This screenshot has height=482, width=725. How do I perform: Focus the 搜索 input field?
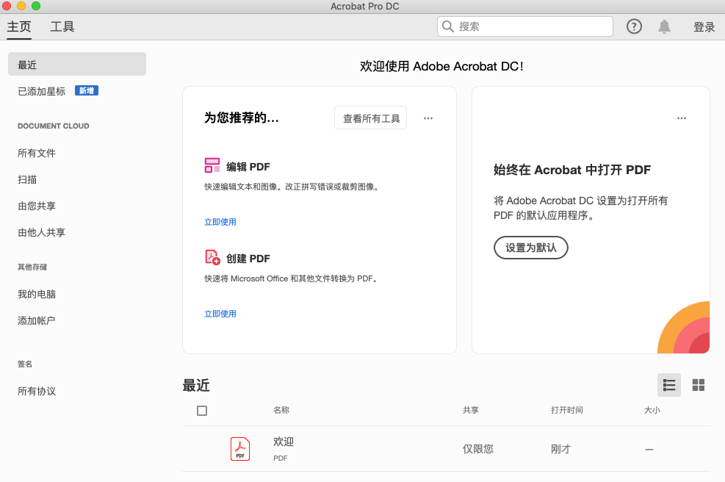pyautogui.click(x=524, y=26)
